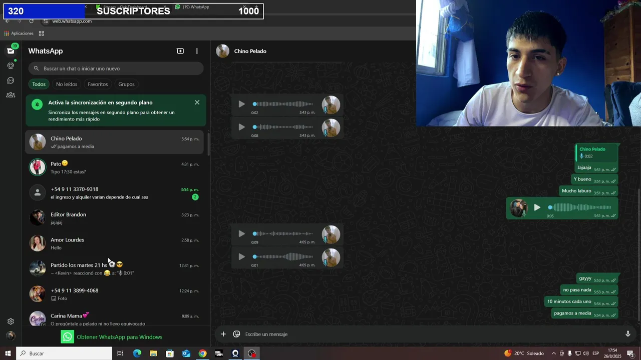
Task: Select the No leídos filter
Action: point(67,84)
